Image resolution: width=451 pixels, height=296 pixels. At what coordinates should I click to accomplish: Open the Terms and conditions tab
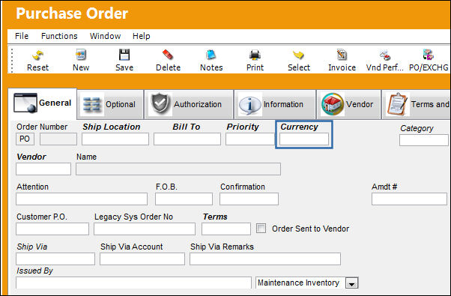pyautogui.click(x=417, y=104)
